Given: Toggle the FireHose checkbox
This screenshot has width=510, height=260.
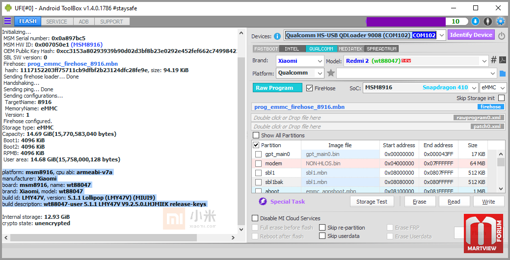Looking at the screenshot, I should click(x=309, y=88).
